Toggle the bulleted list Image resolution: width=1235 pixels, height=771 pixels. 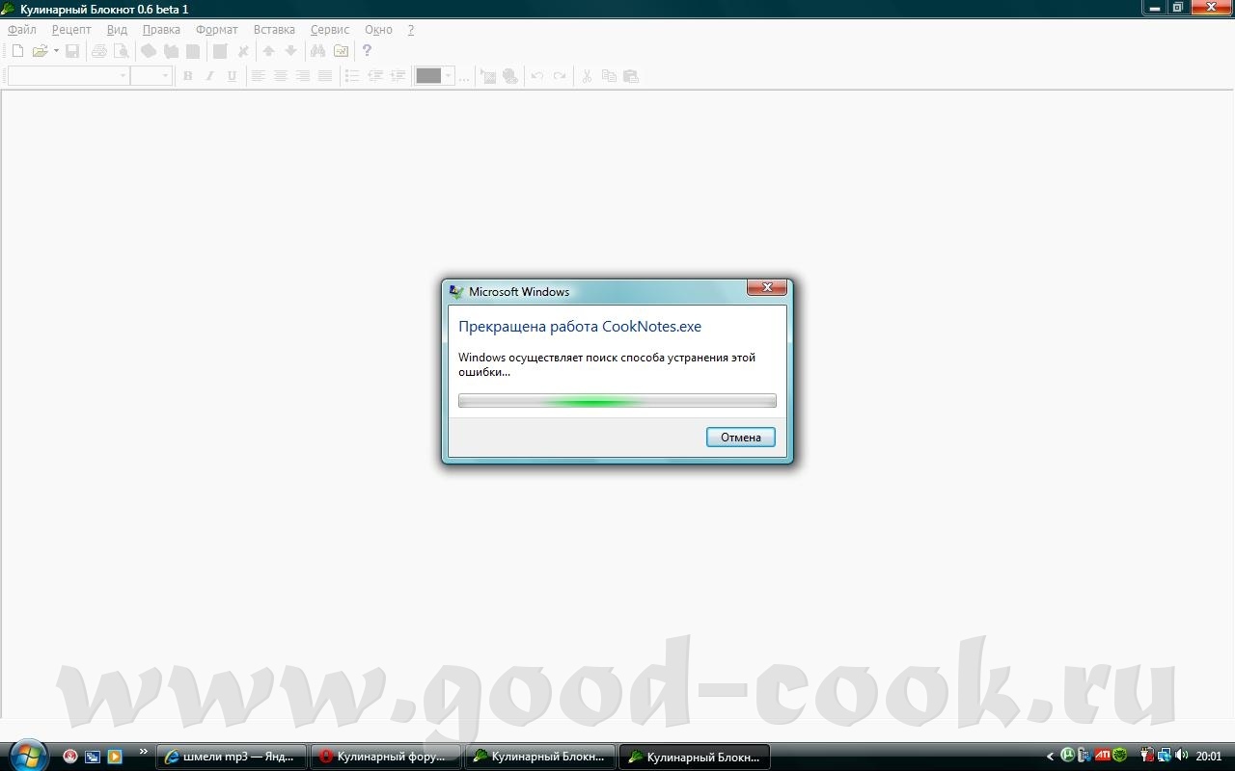click(352, 76)
